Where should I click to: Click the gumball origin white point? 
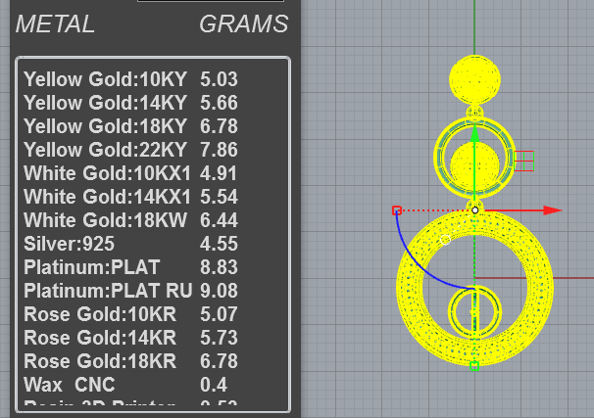[474, 210]
